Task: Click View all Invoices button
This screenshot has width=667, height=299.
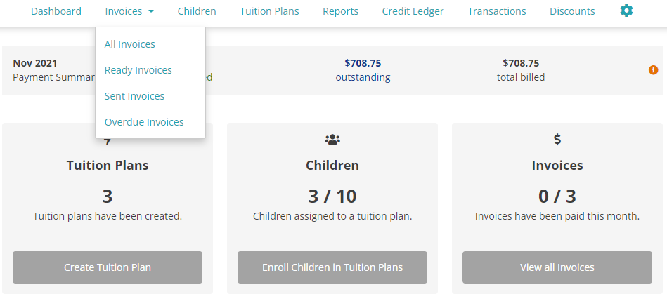Action: point(557,267)
